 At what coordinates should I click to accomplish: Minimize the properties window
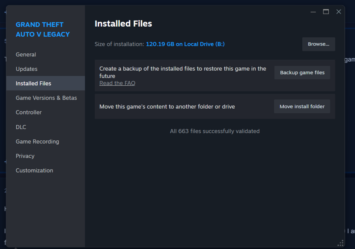pyautogui.click(x=313, y=12)
